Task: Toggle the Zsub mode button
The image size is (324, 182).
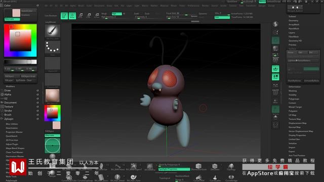Action: tap(147, 14)
